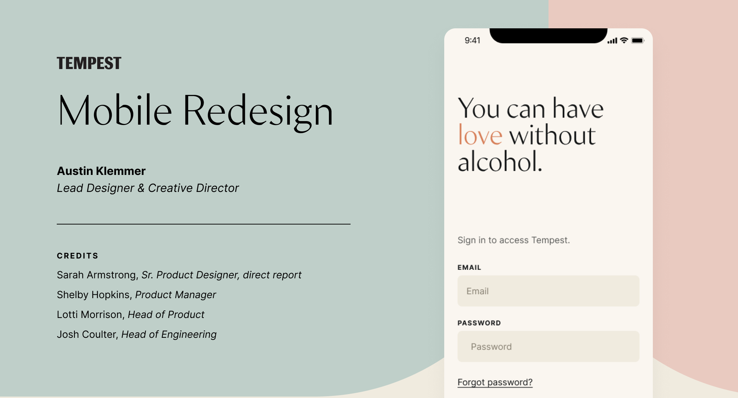Click the TEMPEST logo wordmark
The image size is (738, 398).
pos(89,63)
